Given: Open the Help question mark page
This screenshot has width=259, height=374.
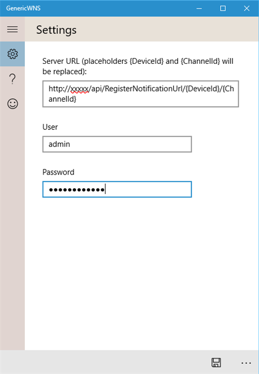Looking at the screenshot, I should (12, 79).
